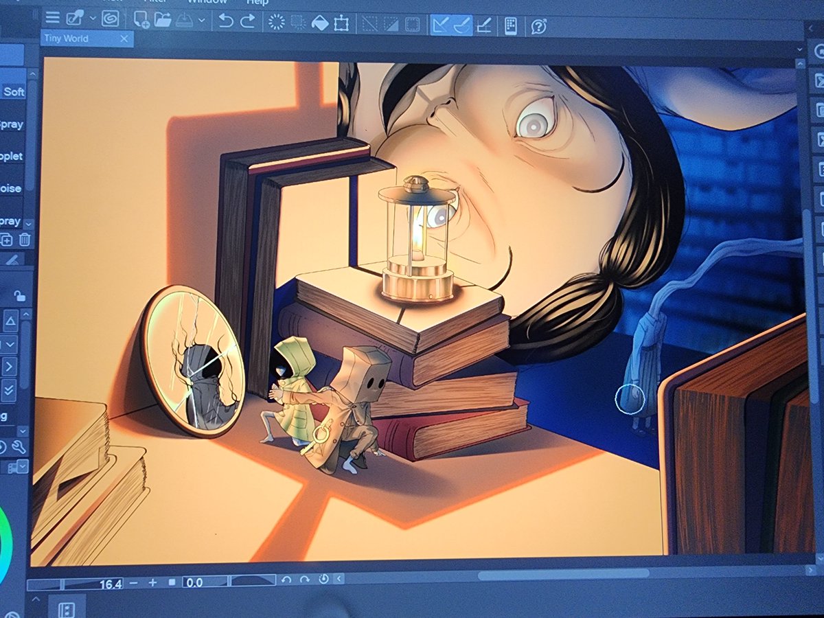Open a file using the folder icon
This screenshot has height=618, width=824.
163,20
